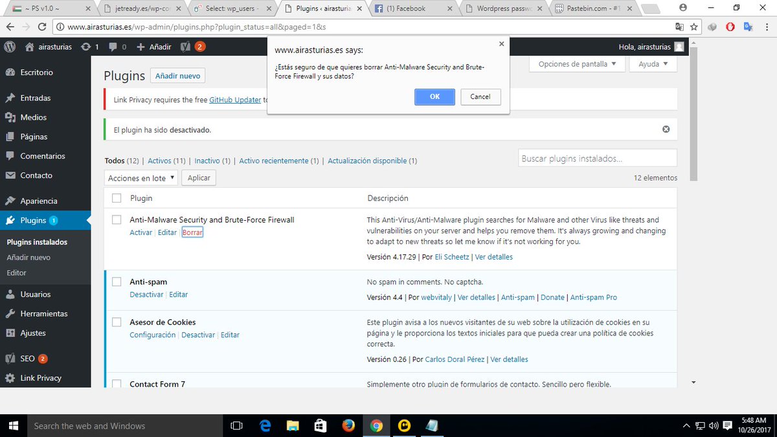The width and height of the screenshot is (777, 437).
Task: Open File Explorer from the taskbar
Action: point(293,425)
